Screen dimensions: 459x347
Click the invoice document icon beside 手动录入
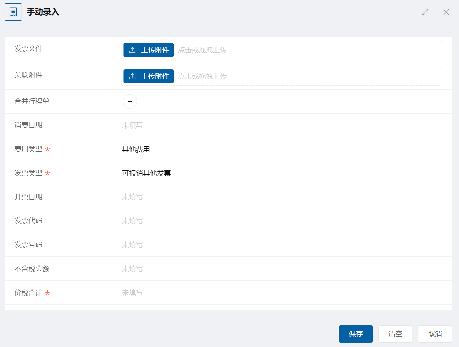[x=13, y=12]
